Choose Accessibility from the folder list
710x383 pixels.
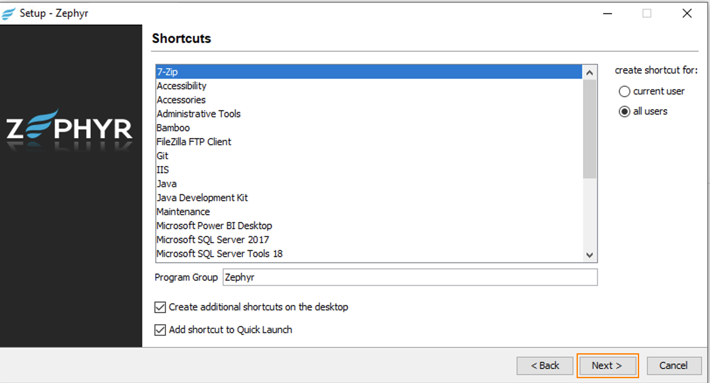click(182, 86)
